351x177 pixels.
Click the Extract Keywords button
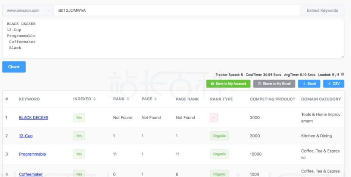pyautogui.click(x=322, y=11)
